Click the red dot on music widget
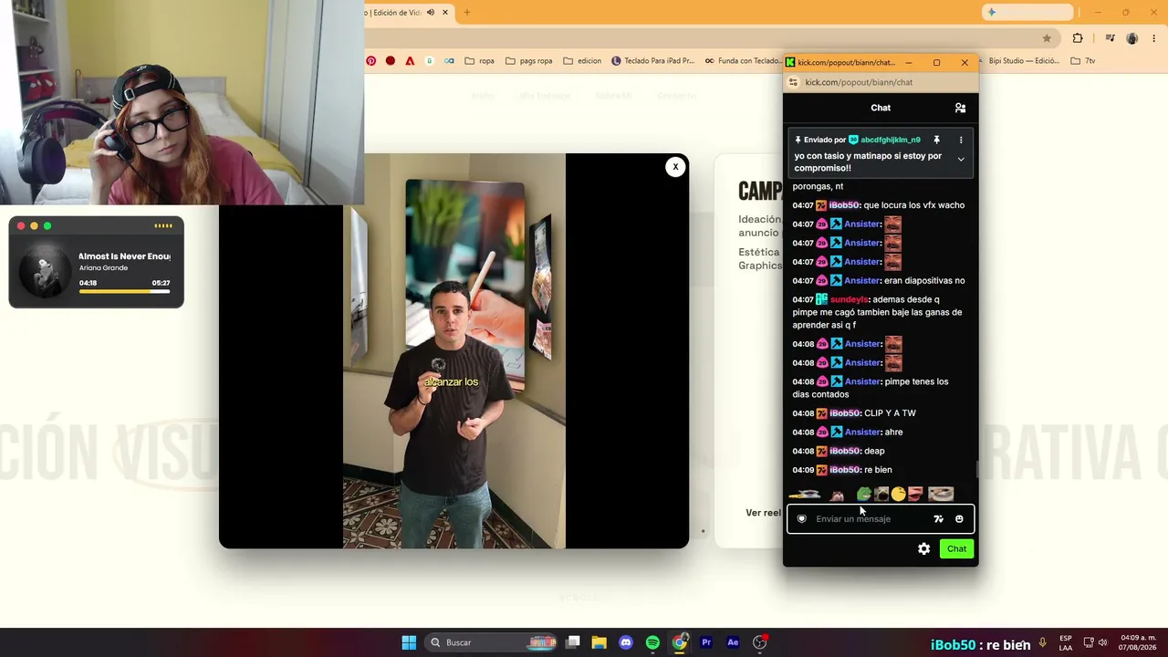Image resolution: width=1168 pixels, height=657 pixels. tap(21, 226)
